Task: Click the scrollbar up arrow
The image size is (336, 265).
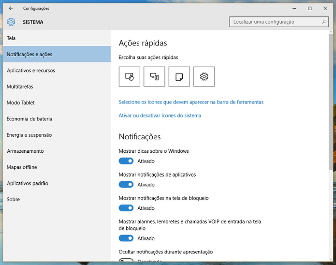Action: pyautogui.click(x=331, y=31)
